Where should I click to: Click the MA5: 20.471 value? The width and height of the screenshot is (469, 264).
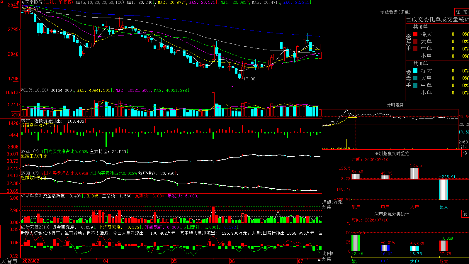point(265,2)
